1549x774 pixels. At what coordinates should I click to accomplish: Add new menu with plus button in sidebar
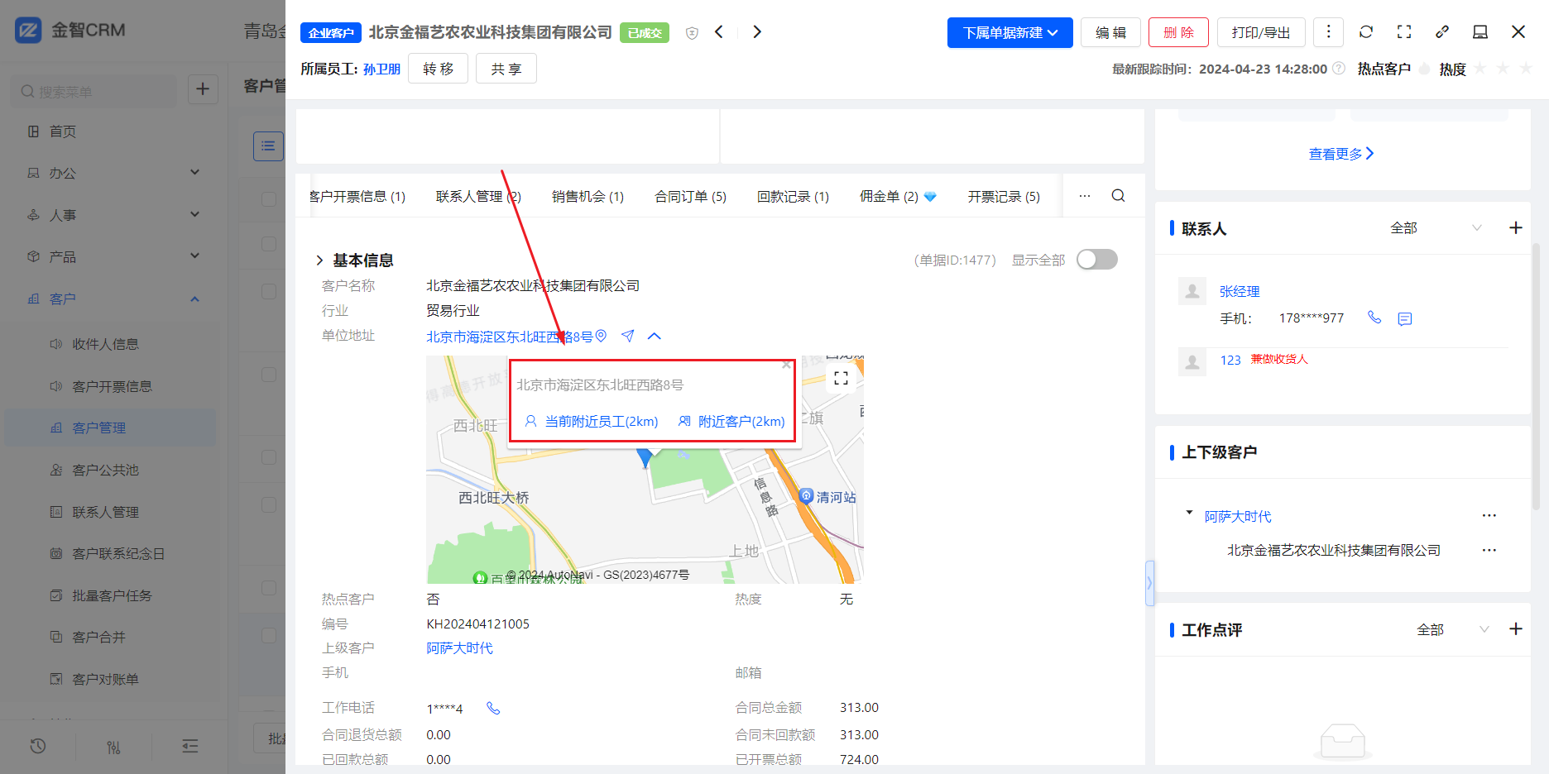coord(203,89)
